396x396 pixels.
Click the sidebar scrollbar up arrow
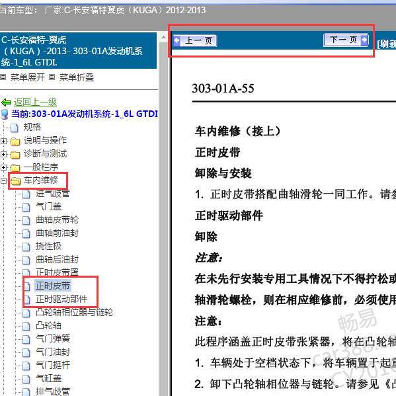click(x=163, y=38)
